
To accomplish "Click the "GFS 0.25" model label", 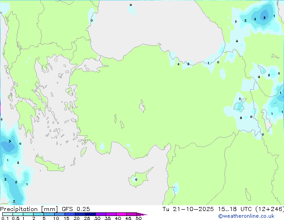I will pyautogui.click(x=76, y=209).
